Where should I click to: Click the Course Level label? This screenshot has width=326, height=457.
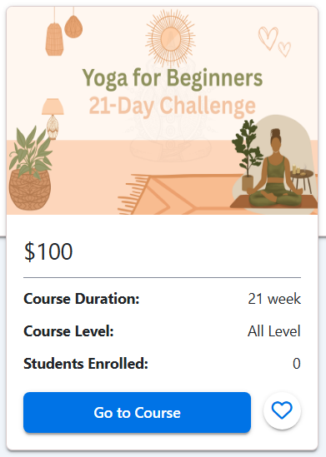coord(68,331)
